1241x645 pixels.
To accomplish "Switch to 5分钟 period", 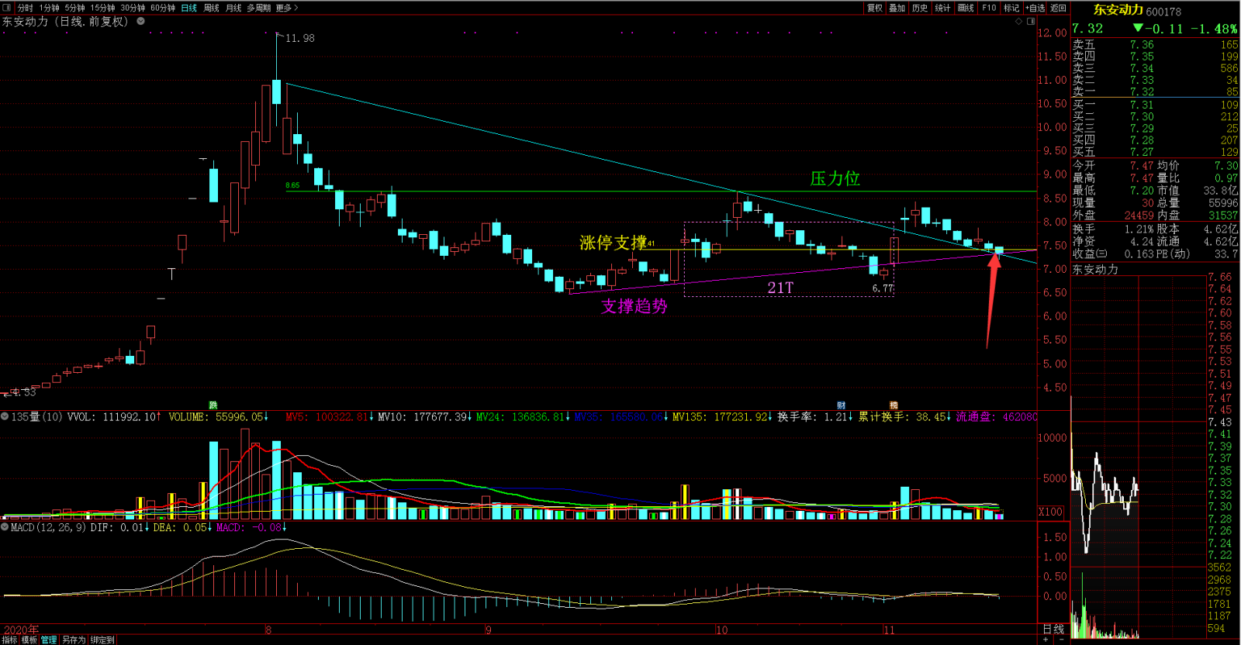I will point(75,8).
